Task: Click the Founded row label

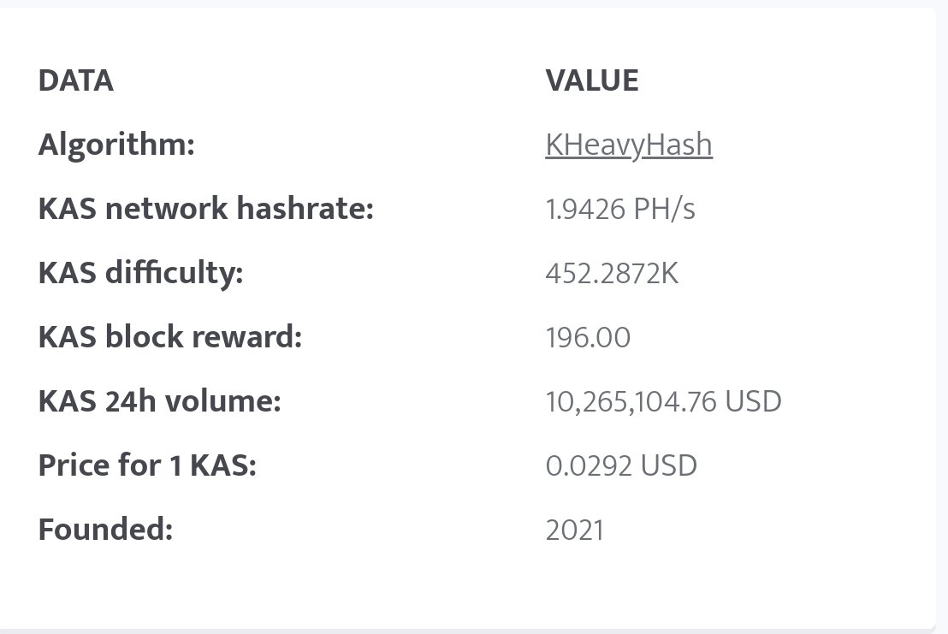Action: coord(106,530)
